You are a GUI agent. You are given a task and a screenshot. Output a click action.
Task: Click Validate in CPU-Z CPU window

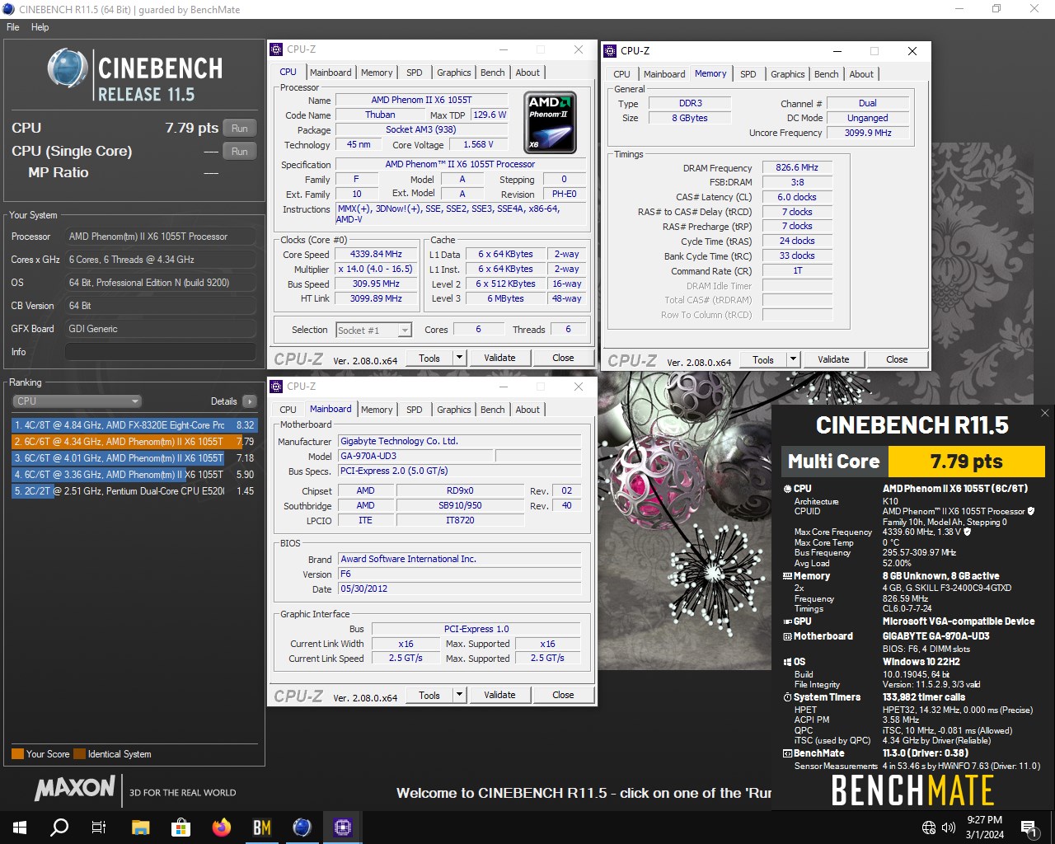click(x=499, y=358)
